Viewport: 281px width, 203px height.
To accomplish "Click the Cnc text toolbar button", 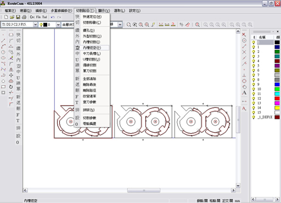I will tap(32, 17).
